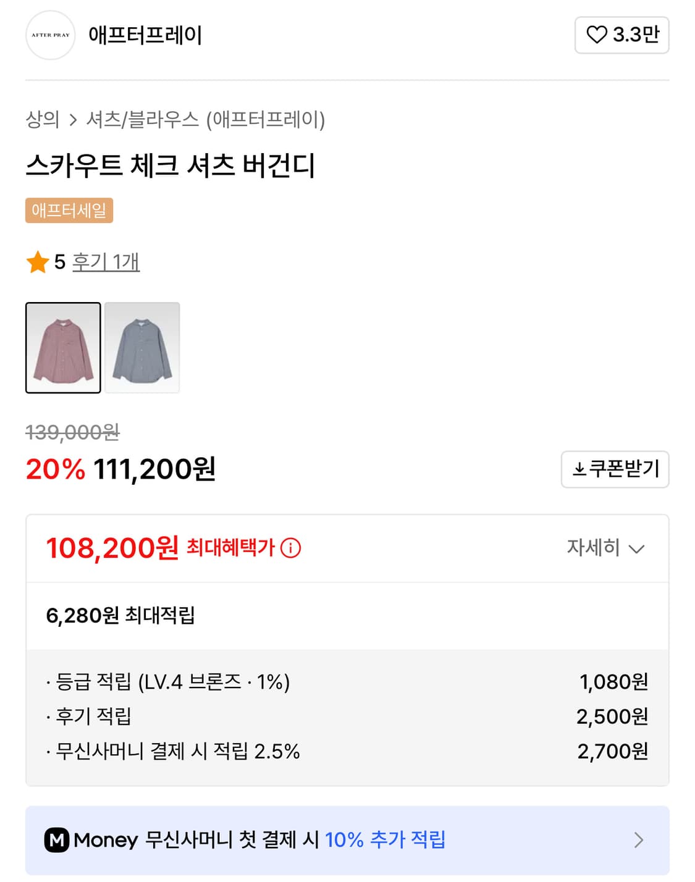Click the breadcrumb arrow after 상의
Viewport: 695px width, 882px height.
tap(73, 120)
